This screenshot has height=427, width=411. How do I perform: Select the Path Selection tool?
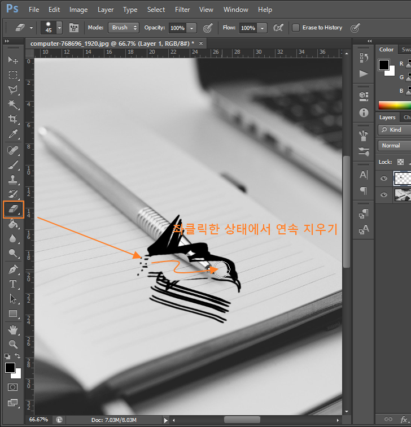pyautogui.click(x=13, y=299)
